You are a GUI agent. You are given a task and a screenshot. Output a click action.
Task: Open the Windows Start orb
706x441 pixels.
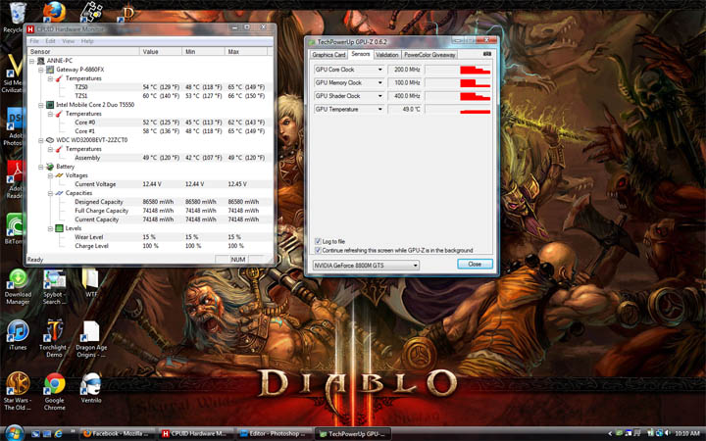coord(15,433)
